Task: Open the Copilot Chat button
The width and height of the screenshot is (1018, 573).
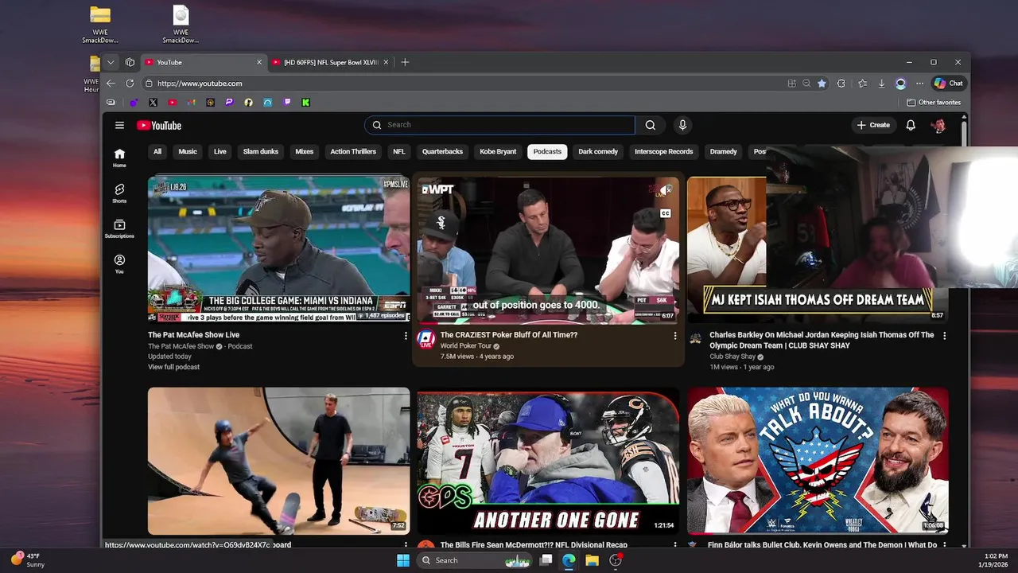Action: [x=948, y=83]
